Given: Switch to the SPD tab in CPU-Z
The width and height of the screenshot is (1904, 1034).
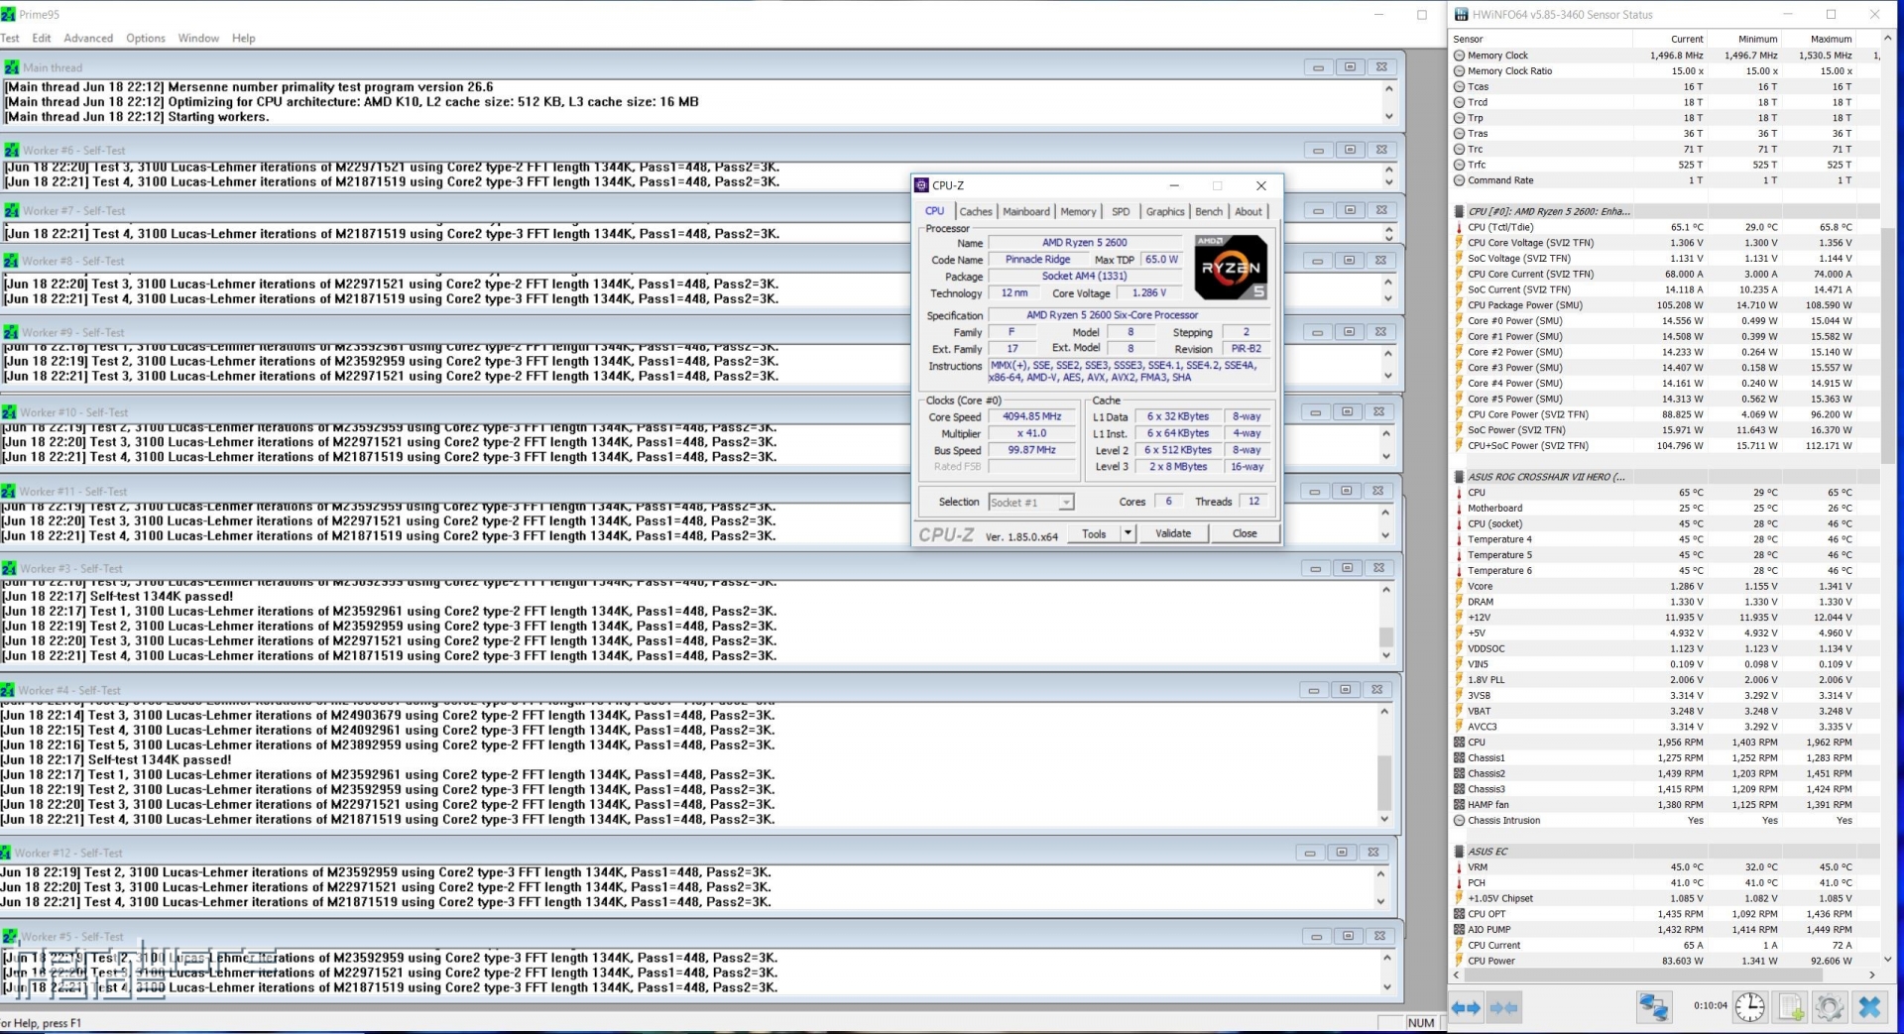Looking at the screenshot, I should pos(1121,211).
